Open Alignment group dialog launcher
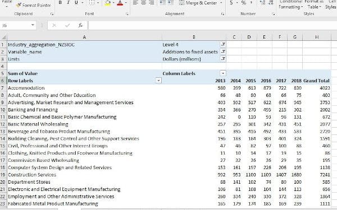 [222, 14]
